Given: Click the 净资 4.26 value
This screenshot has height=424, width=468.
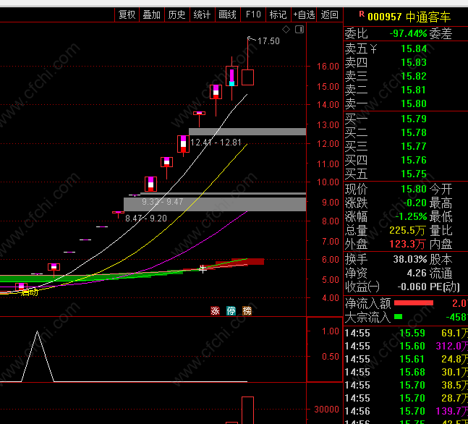Looking at the screenshot, I should (417, 273).
